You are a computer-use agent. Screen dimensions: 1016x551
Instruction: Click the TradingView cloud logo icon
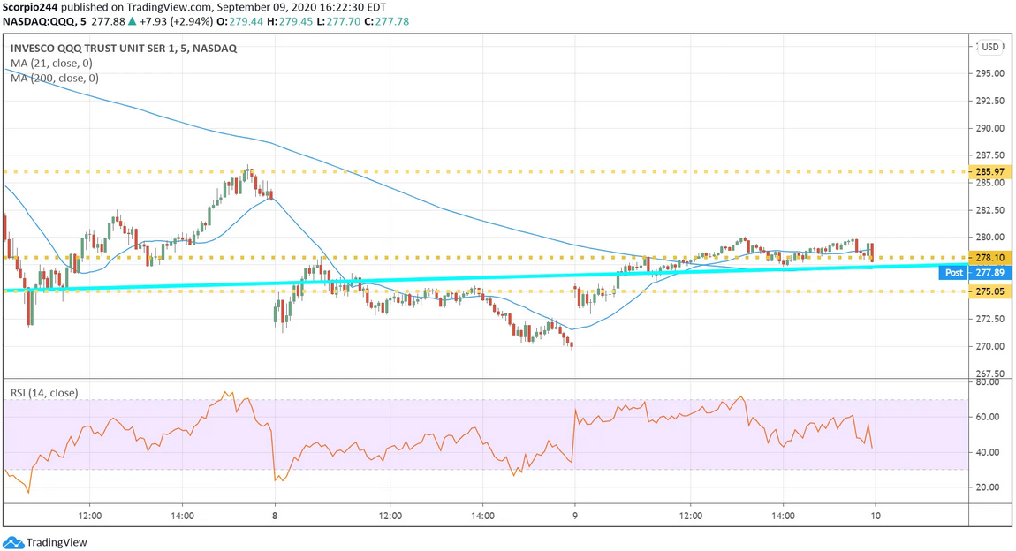tap(13, 542)
